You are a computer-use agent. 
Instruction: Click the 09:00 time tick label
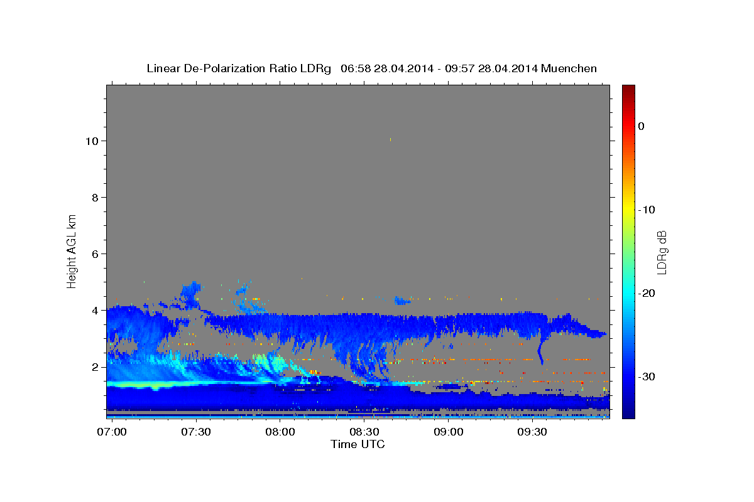pos(448,432)
